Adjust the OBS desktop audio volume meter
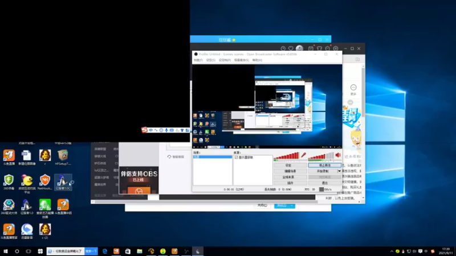456x256 pixels. [321, 156]
